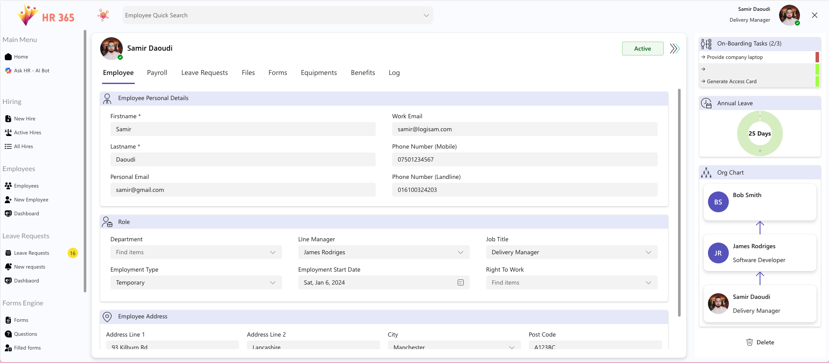
Task: Open the Ask HR AI Bot icon
Action: point(8,71)
